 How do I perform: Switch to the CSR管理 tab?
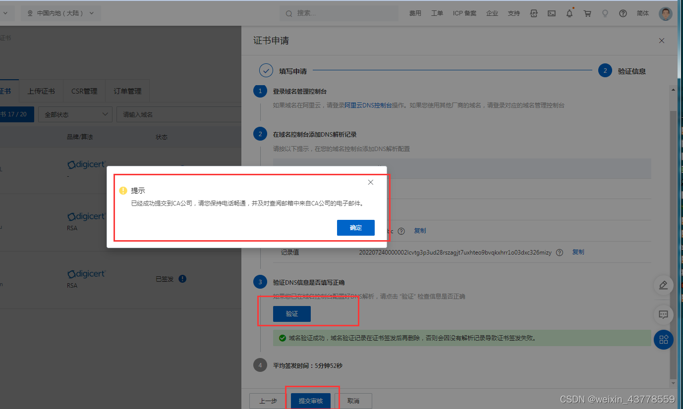coord(84,91)
